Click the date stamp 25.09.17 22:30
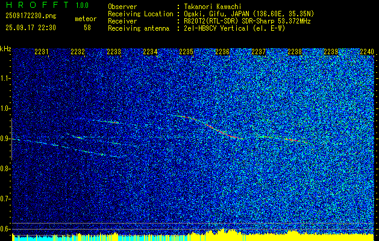This screenshot has height=241, width=379. click(x=31, y=28)
